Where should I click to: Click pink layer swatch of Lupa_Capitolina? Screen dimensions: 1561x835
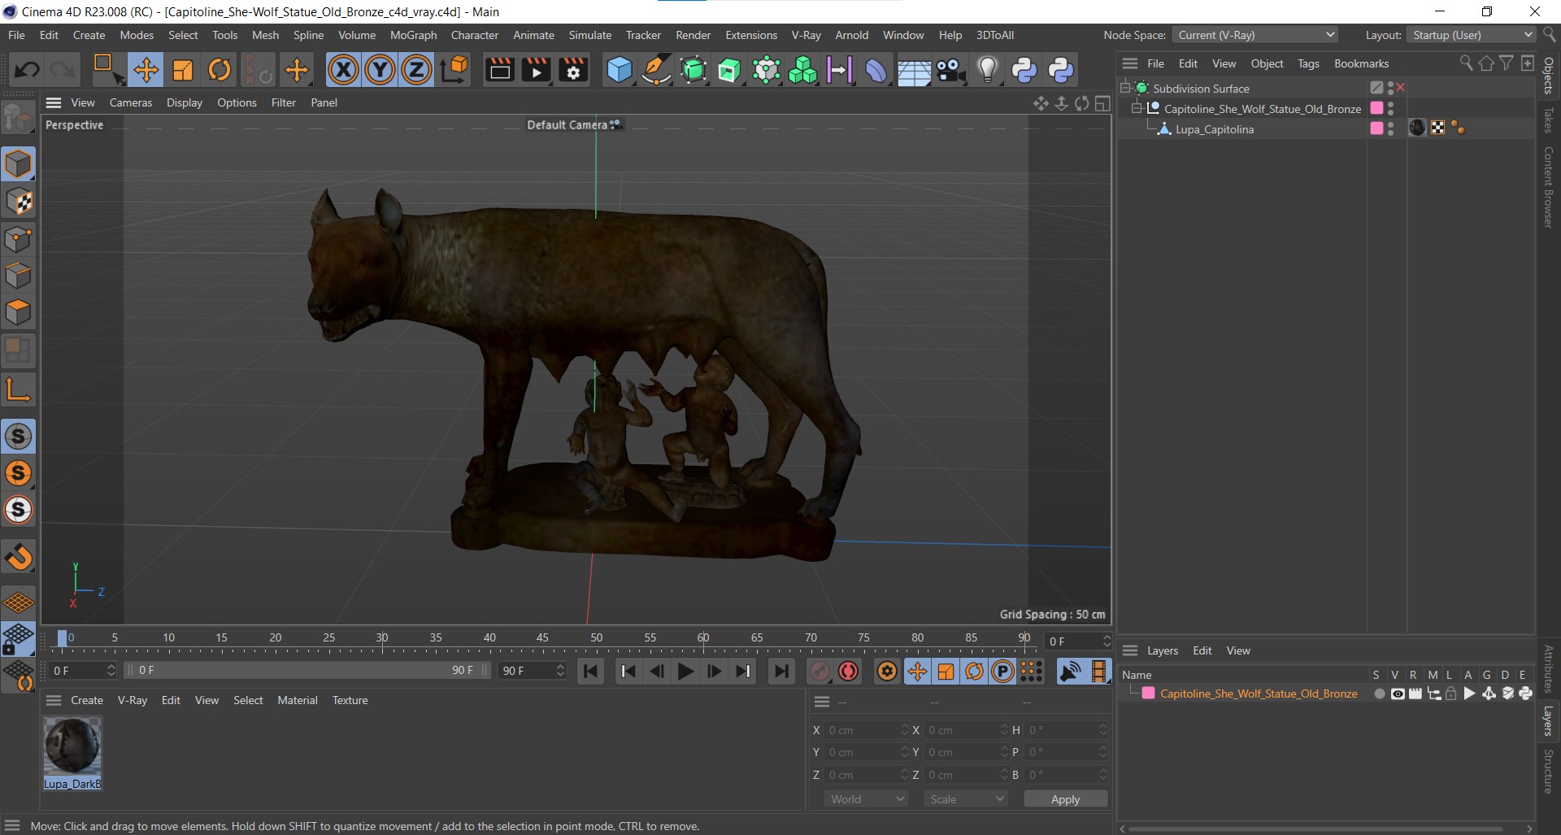(1376, 128)
